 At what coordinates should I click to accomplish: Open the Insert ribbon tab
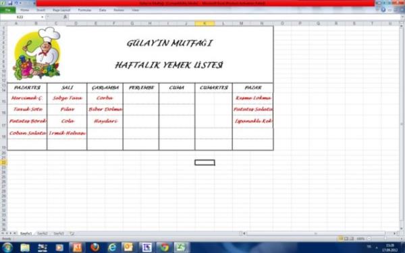point(40,10)
